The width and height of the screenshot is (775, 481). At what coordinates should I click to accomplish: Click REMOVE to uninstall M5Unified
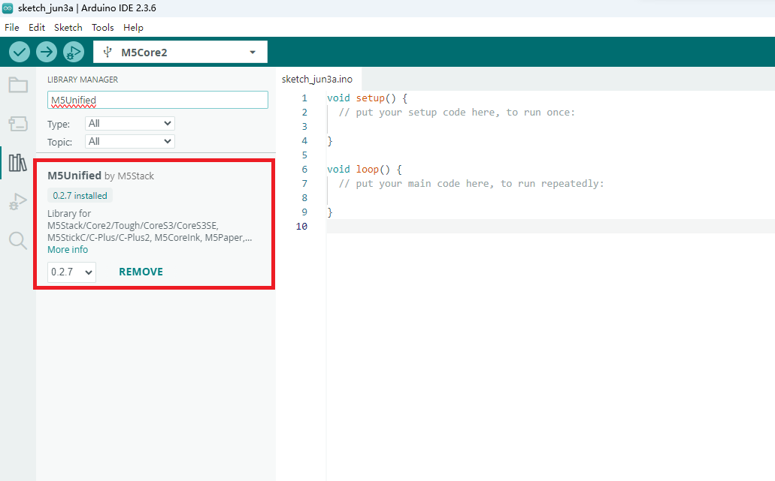point(141,272)
